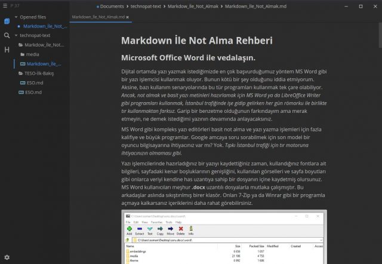Viewport: 382px width, 264px height.
Task: Click the Markdown_İle_Not_Almak.md breadcrumb
Action: click(x=255, y=7)
